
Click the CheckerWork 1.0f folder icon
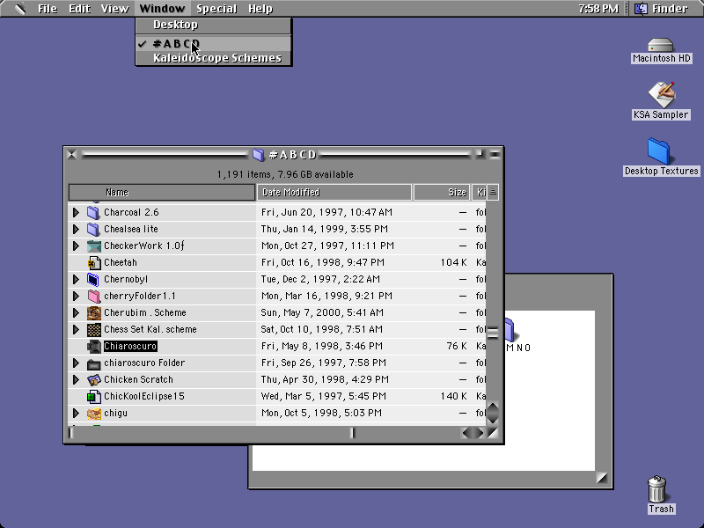tap(94, 246)
